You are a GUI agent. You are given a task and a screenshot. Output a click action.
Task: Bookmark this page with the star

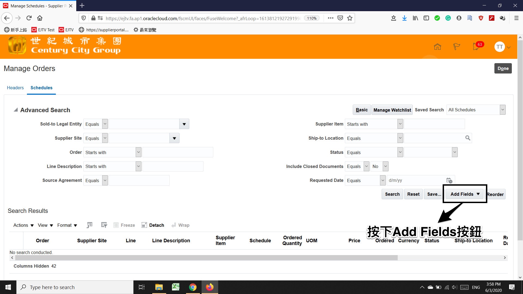tap(350, 18)
